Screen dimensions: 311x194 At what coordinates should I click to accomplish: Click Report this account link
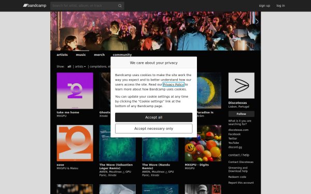(x=241, y=183)
